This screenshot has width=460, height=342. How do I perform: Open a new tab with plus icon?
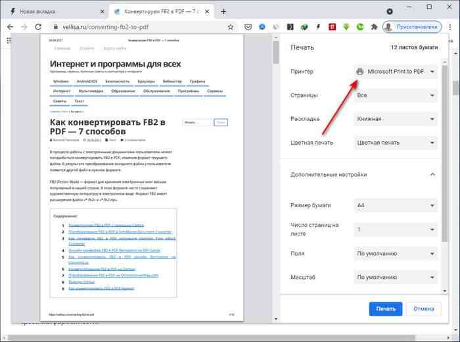click(x=223, y=11)
